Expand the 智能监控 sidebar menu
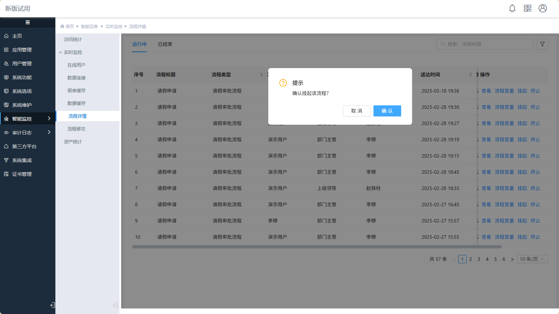This screenshot has width=559, height=314. click(28, 119)
